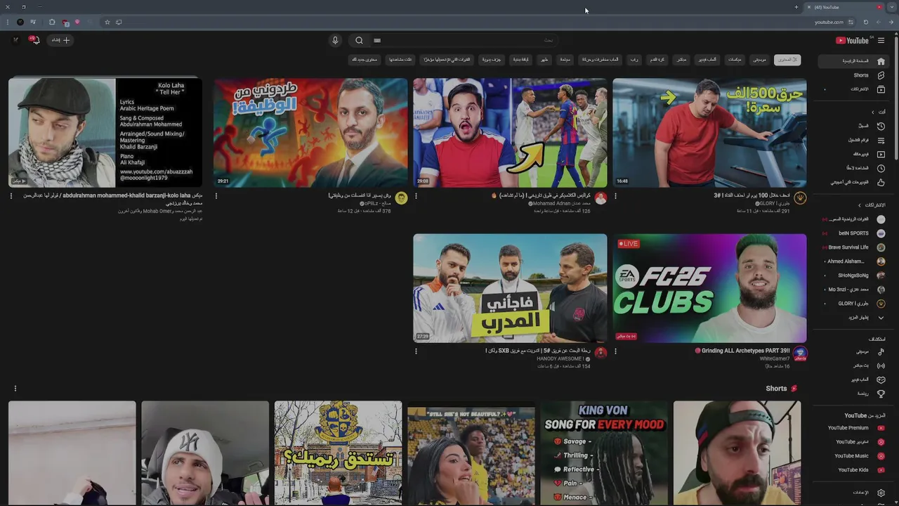Open Live (بث مباشر) in Explore section
899x506 pixels.
point(855,365)
